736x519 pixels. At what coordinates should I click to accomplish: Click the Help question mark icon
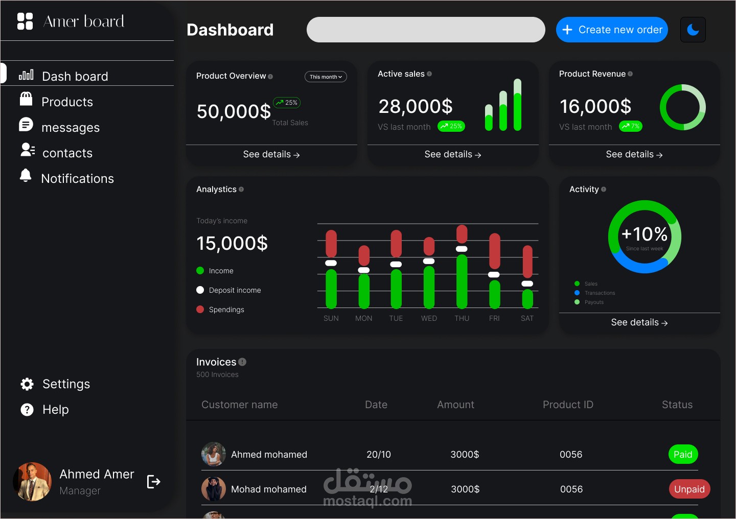[x=27, y=410]
